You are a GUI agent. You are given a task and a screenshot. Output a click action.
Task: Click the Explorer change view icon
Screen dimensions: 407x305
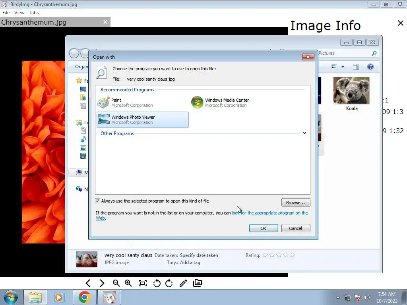[x=334, y=67]
